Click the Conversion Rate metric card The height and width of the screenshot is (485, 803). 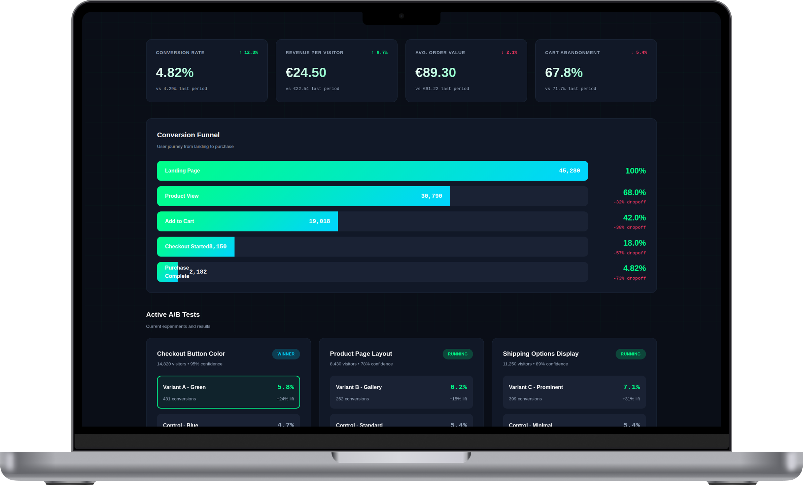(x=207, y=71)
